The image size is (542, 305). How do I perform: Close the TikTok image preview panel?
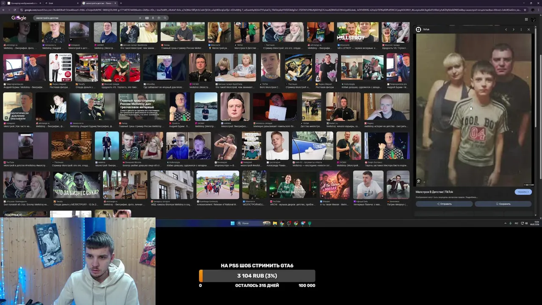(x=528, y=29)
